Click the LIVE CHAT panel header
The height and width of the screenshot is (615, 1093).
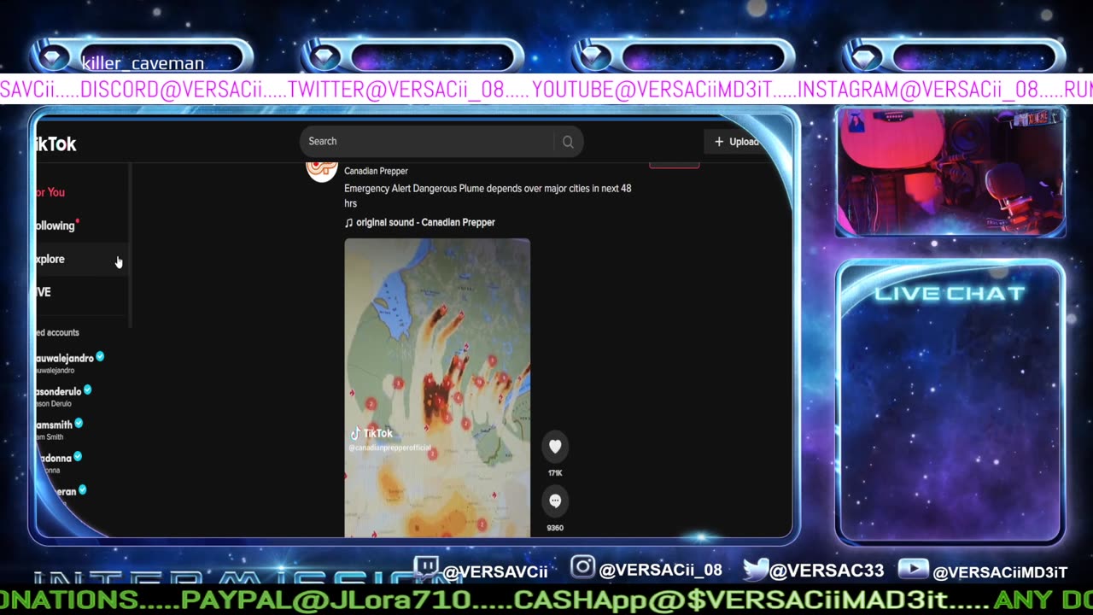click(x=950, y=294)
